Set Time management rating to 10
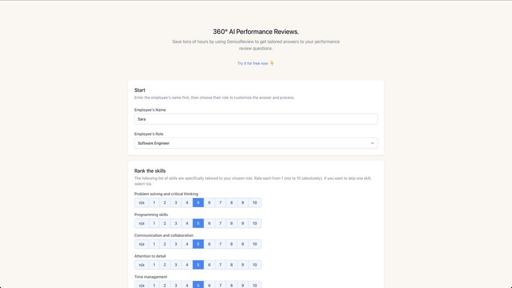 point(254,285)
